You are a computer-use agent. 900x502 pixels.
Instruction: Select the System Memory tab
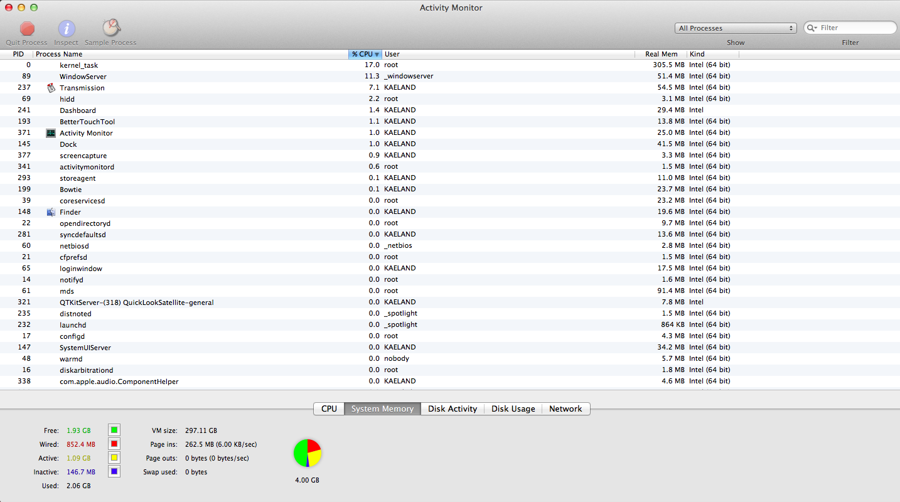pos(382,409)
